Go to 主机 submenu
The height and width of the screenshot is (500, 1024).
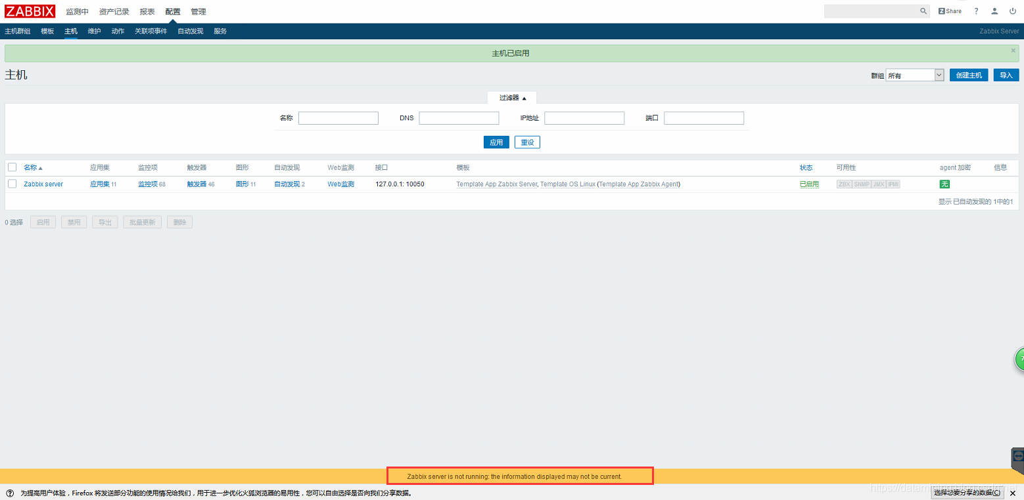click(x=71, y=31)
